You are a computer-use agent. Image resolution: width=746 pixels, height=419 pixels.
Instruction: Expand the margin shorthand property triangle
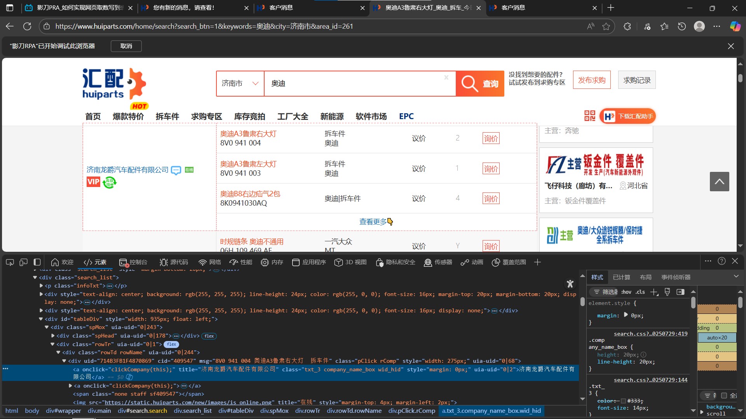click(x=626, y=315)
